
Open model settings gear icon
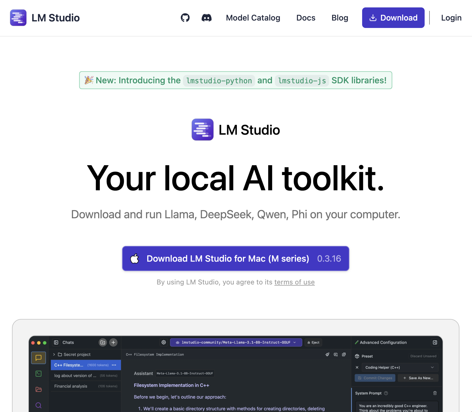164,342
